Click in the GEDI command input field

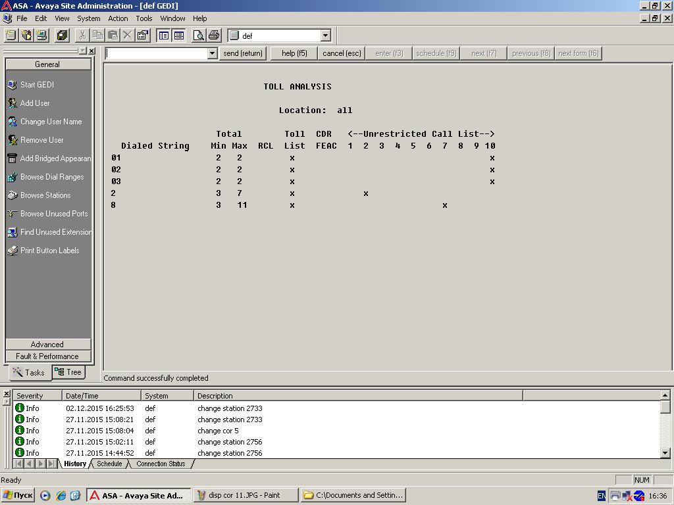(157, 53)
